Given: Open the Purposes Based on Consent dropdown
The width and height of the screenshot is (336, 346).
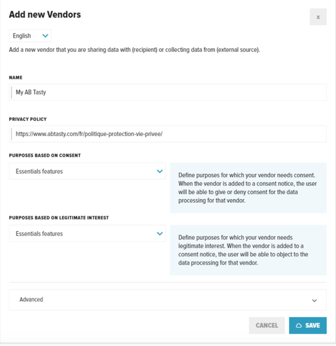Looking at the screenshot, I should (x=87, y=172).
